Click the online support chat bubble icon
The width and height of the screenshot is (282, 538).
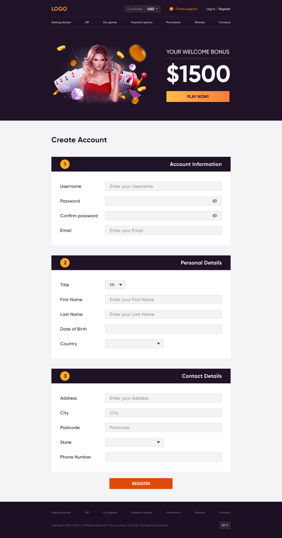[x=171, y=9]
